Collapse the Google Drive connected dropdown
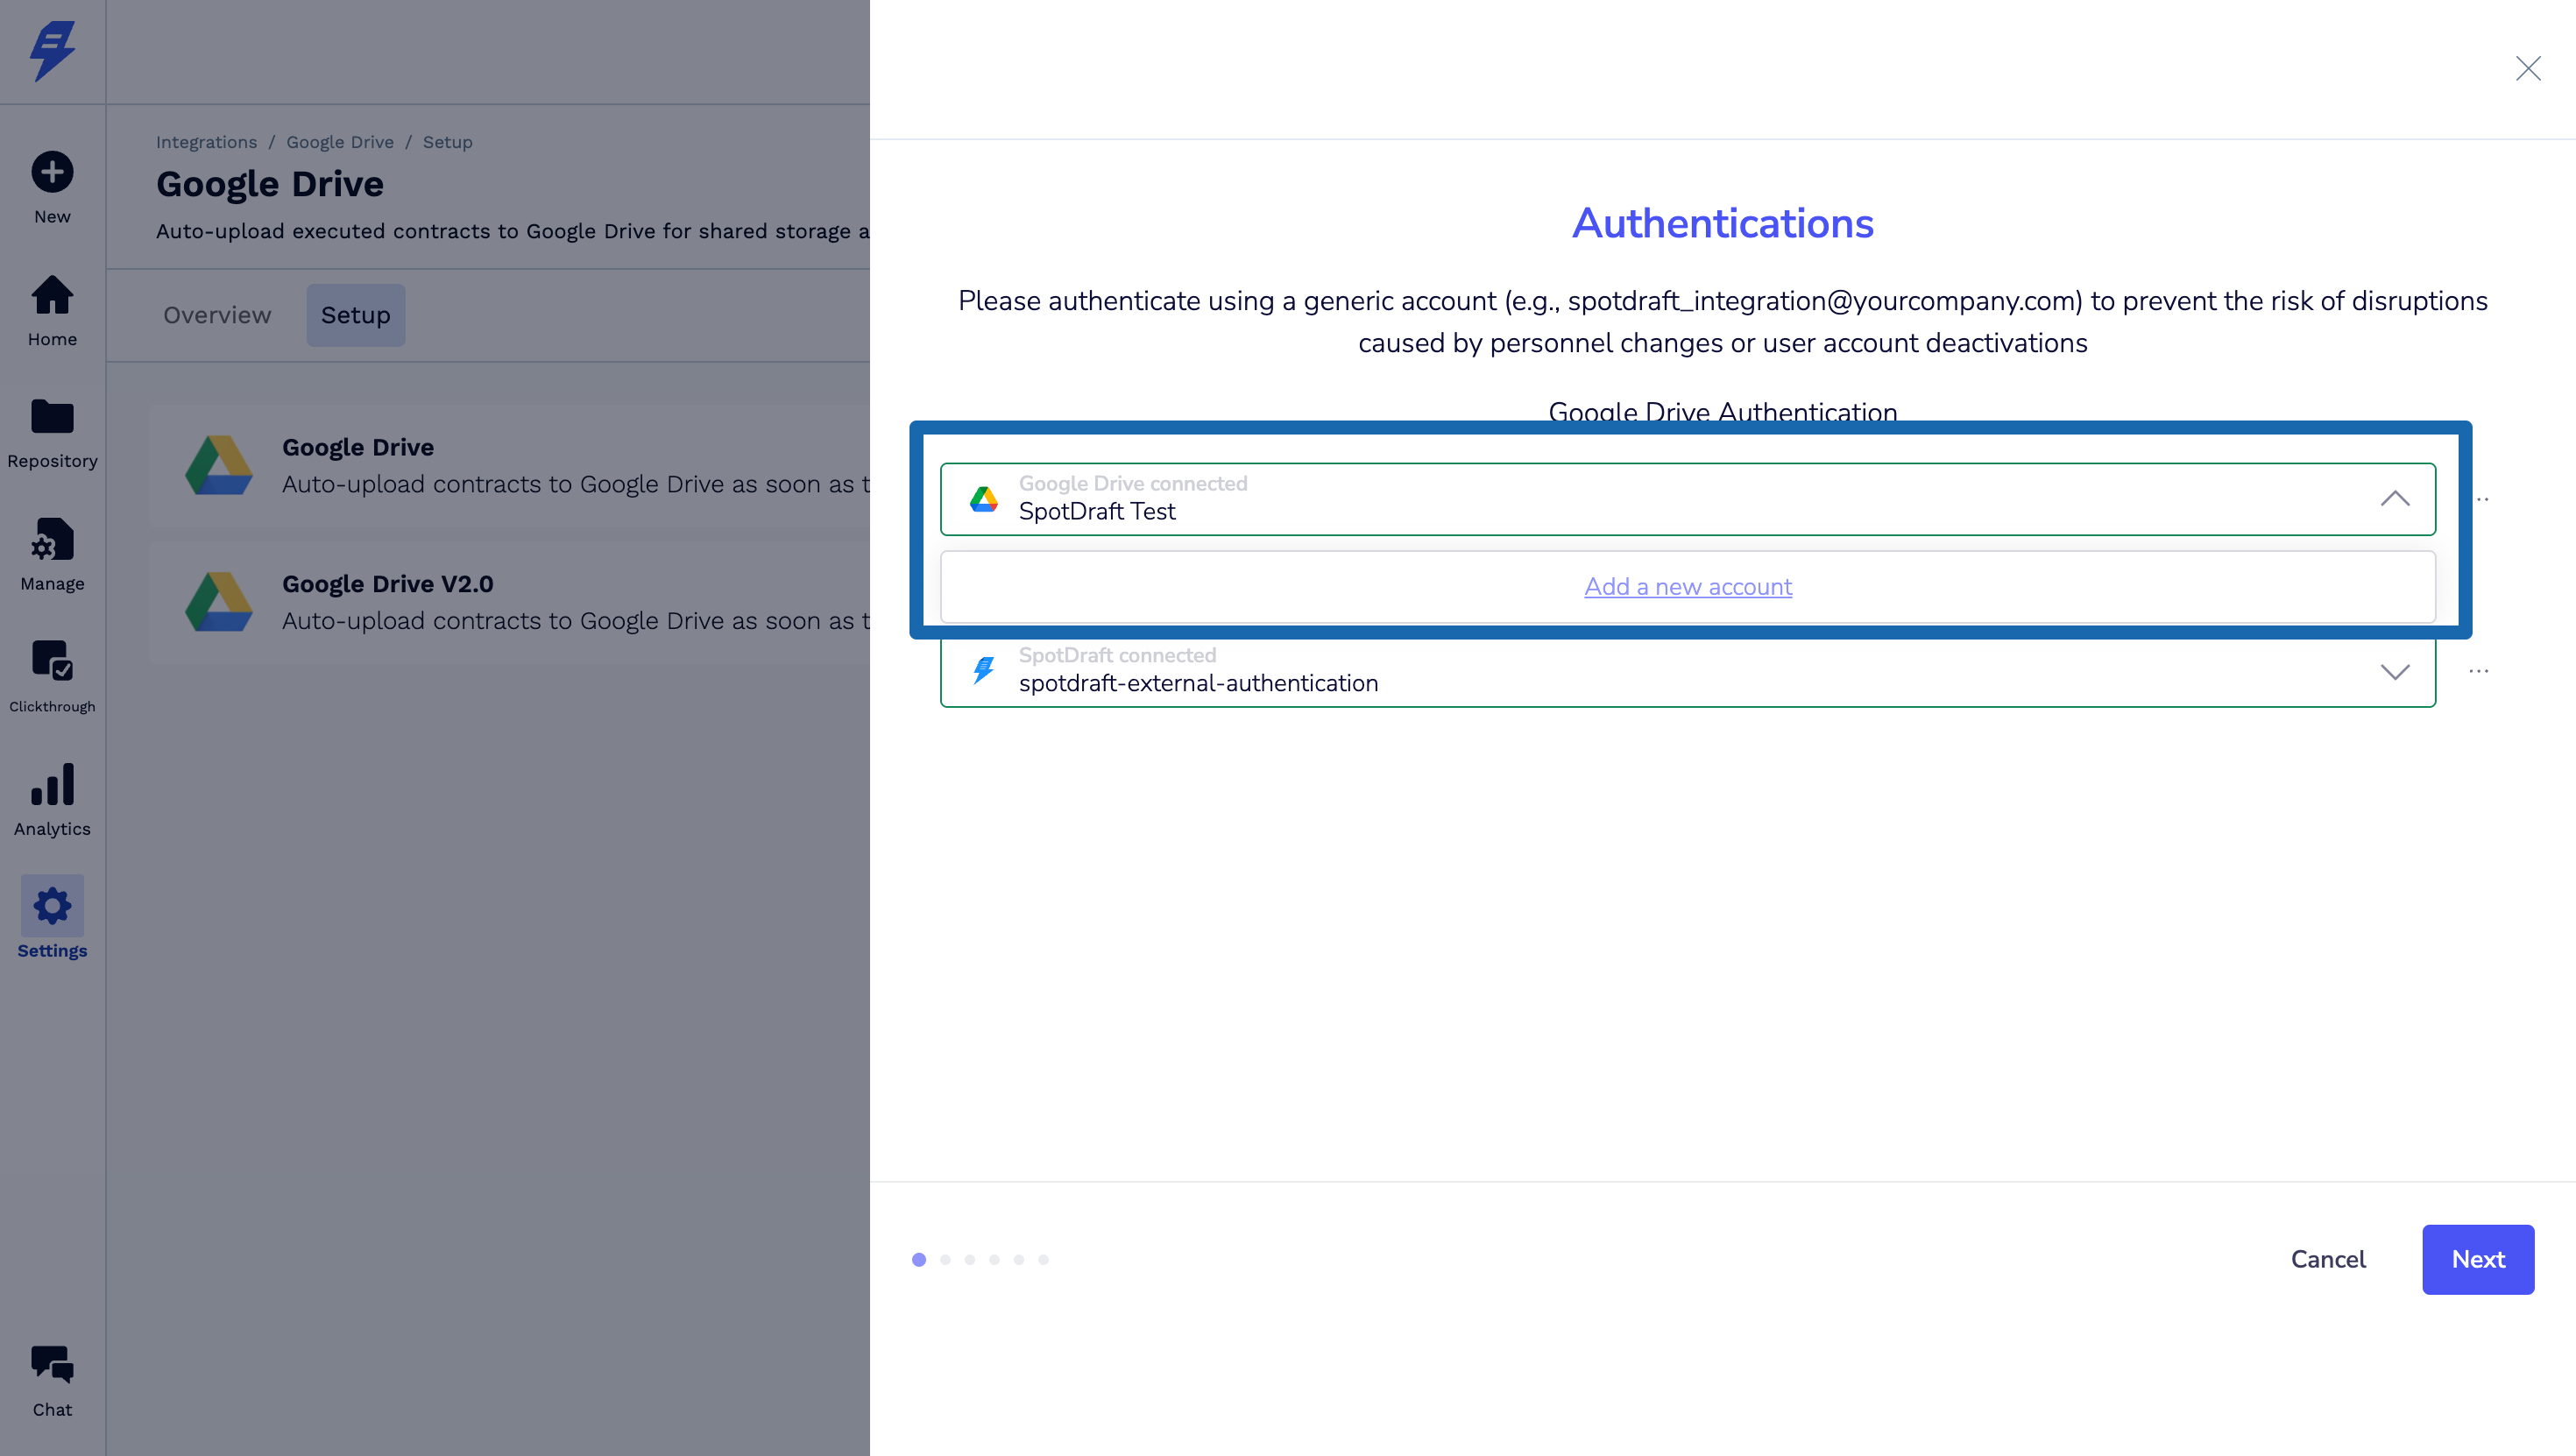2576x1456 pixels. [x=2394, y=499]
